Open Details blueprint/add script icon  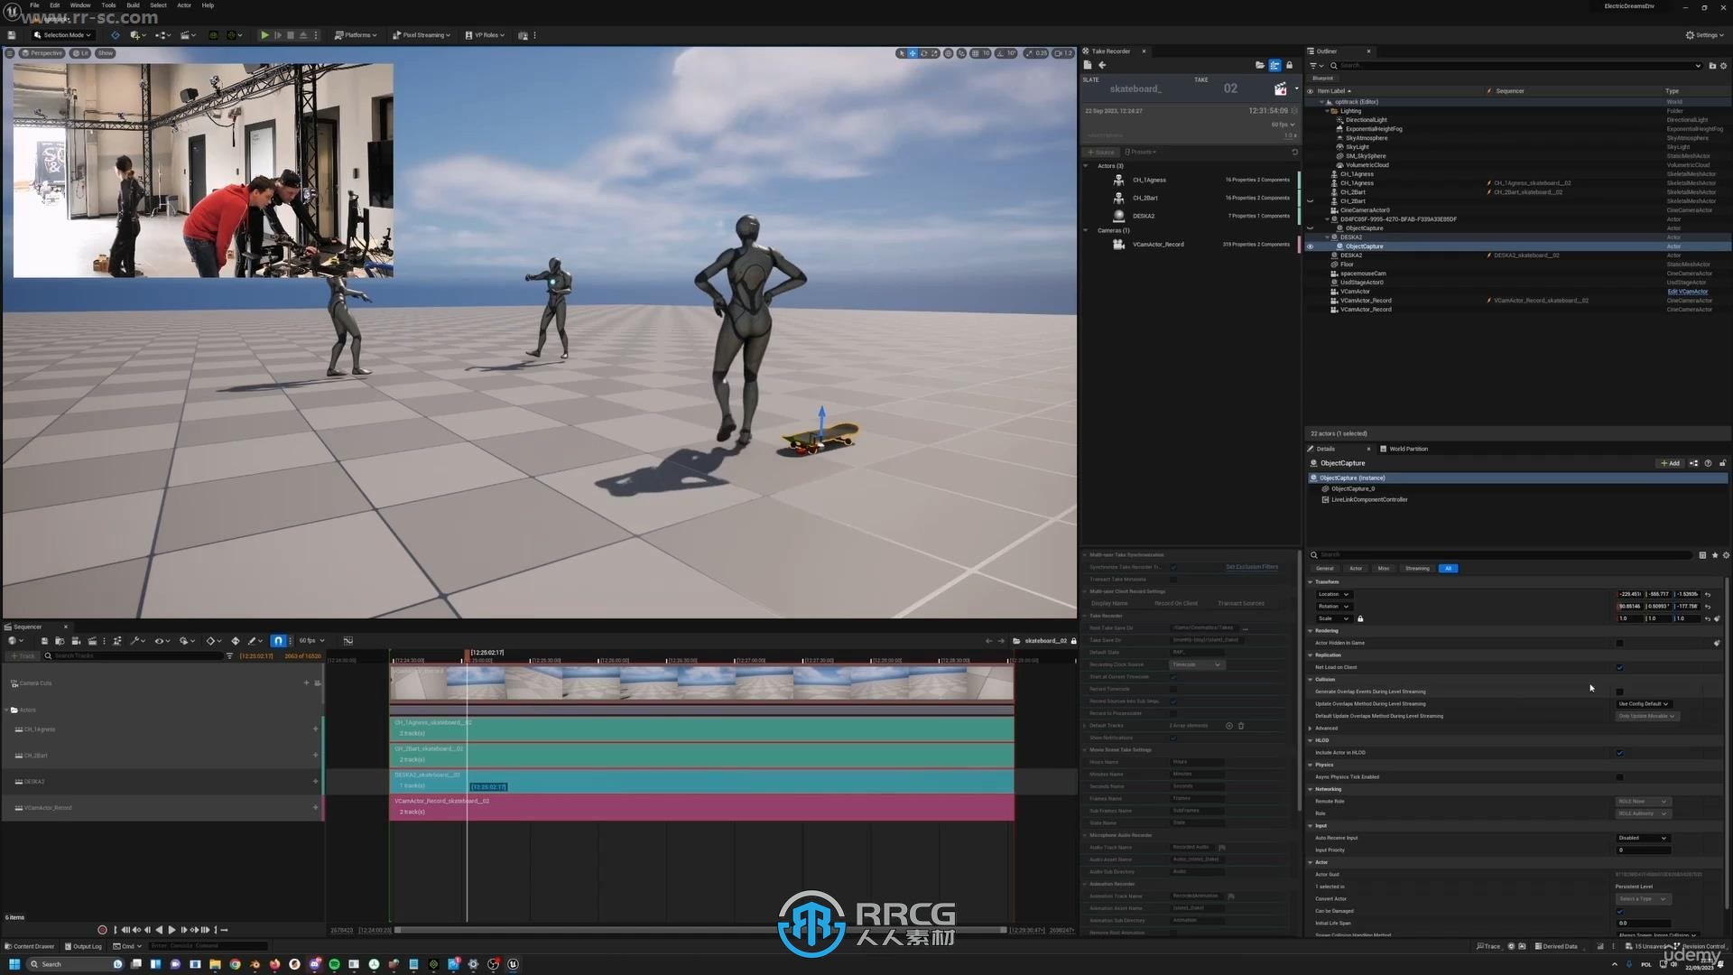1693,463
